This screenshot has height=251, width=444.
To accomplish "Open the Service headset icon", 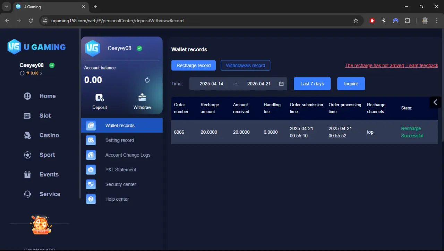I will pyautogui.click(x=27, y=194).
